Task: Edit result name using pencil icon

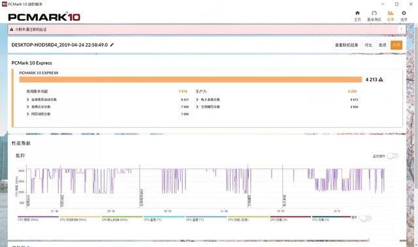Action: pyautogui.click(x=112, y=45)
